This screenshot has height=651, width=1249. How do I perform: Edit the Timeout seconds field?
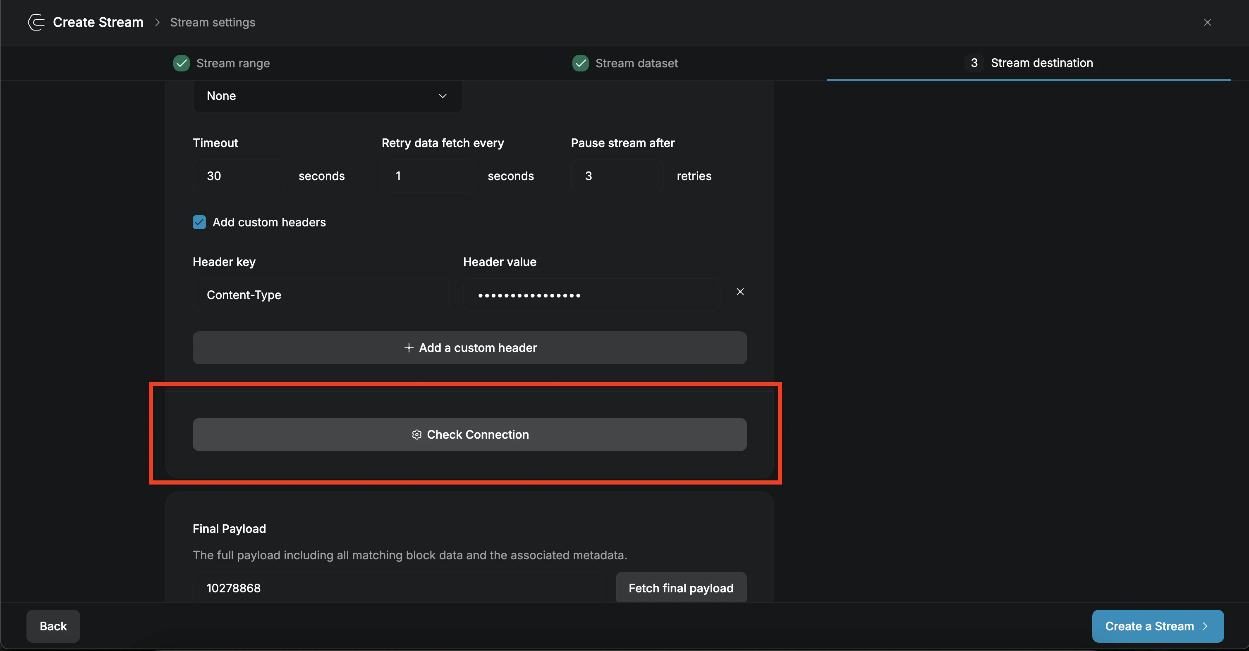tap(239, 175)
